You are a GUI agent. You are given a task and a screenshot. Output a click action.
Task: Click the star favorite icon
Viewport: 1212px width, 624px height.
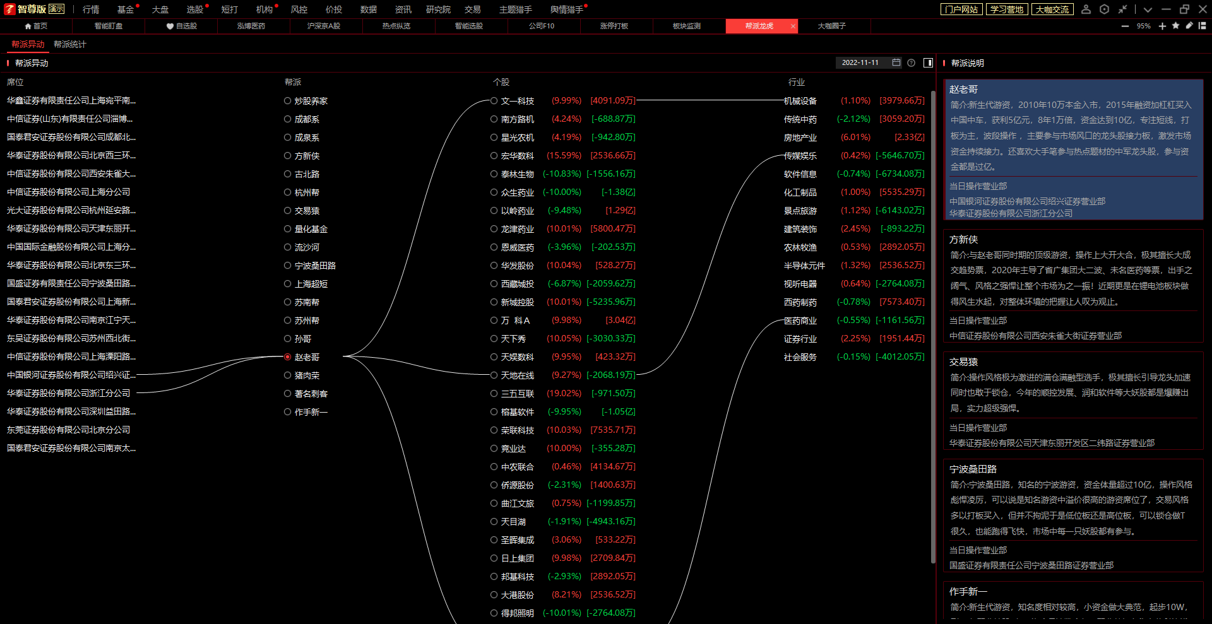pos(1175,26)
